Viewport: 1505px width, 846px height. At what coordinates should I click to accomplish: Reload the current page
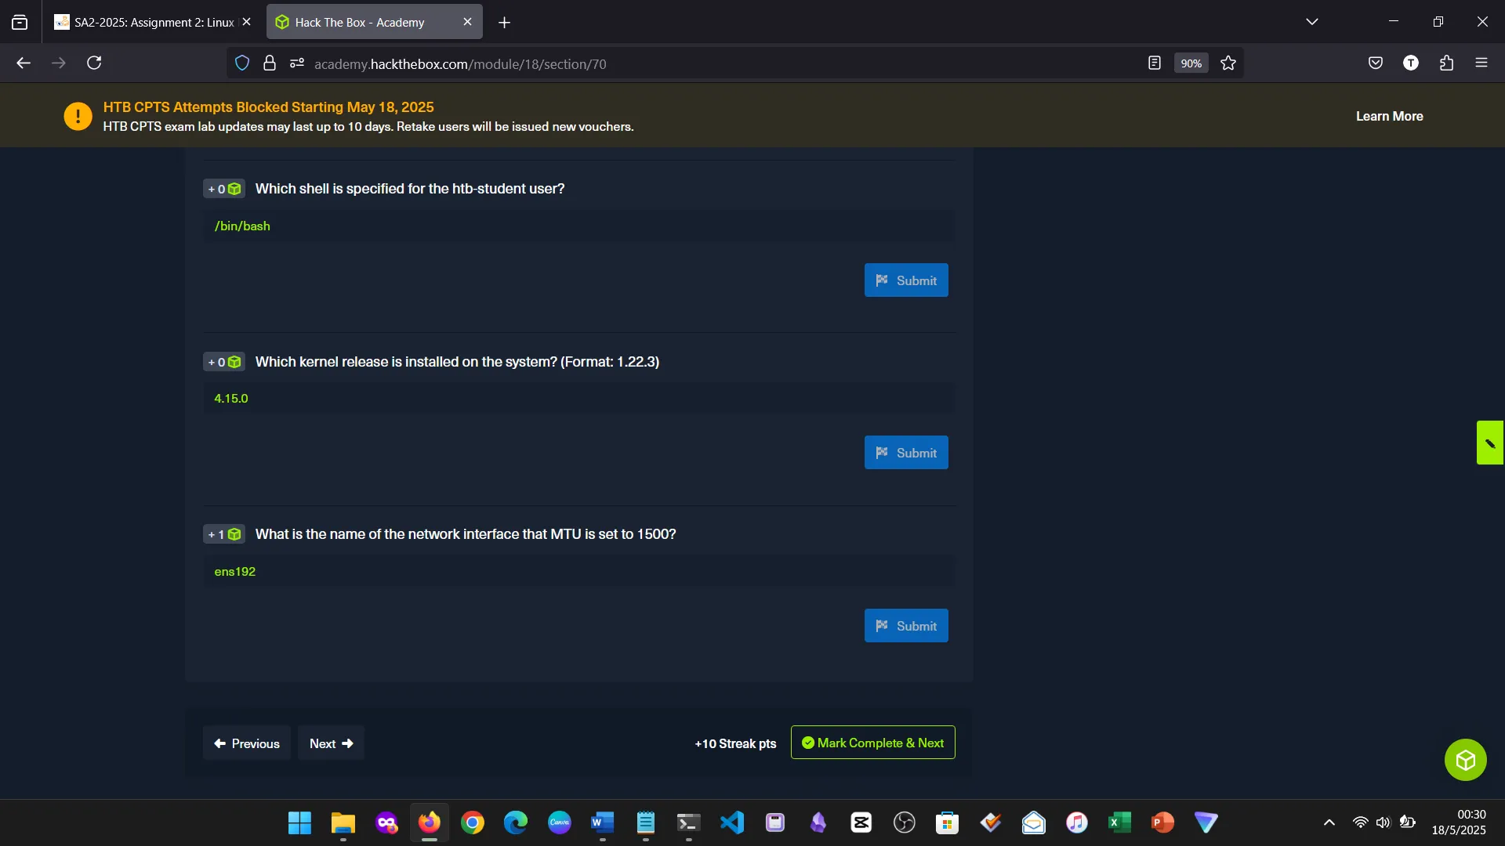(94, 63)
